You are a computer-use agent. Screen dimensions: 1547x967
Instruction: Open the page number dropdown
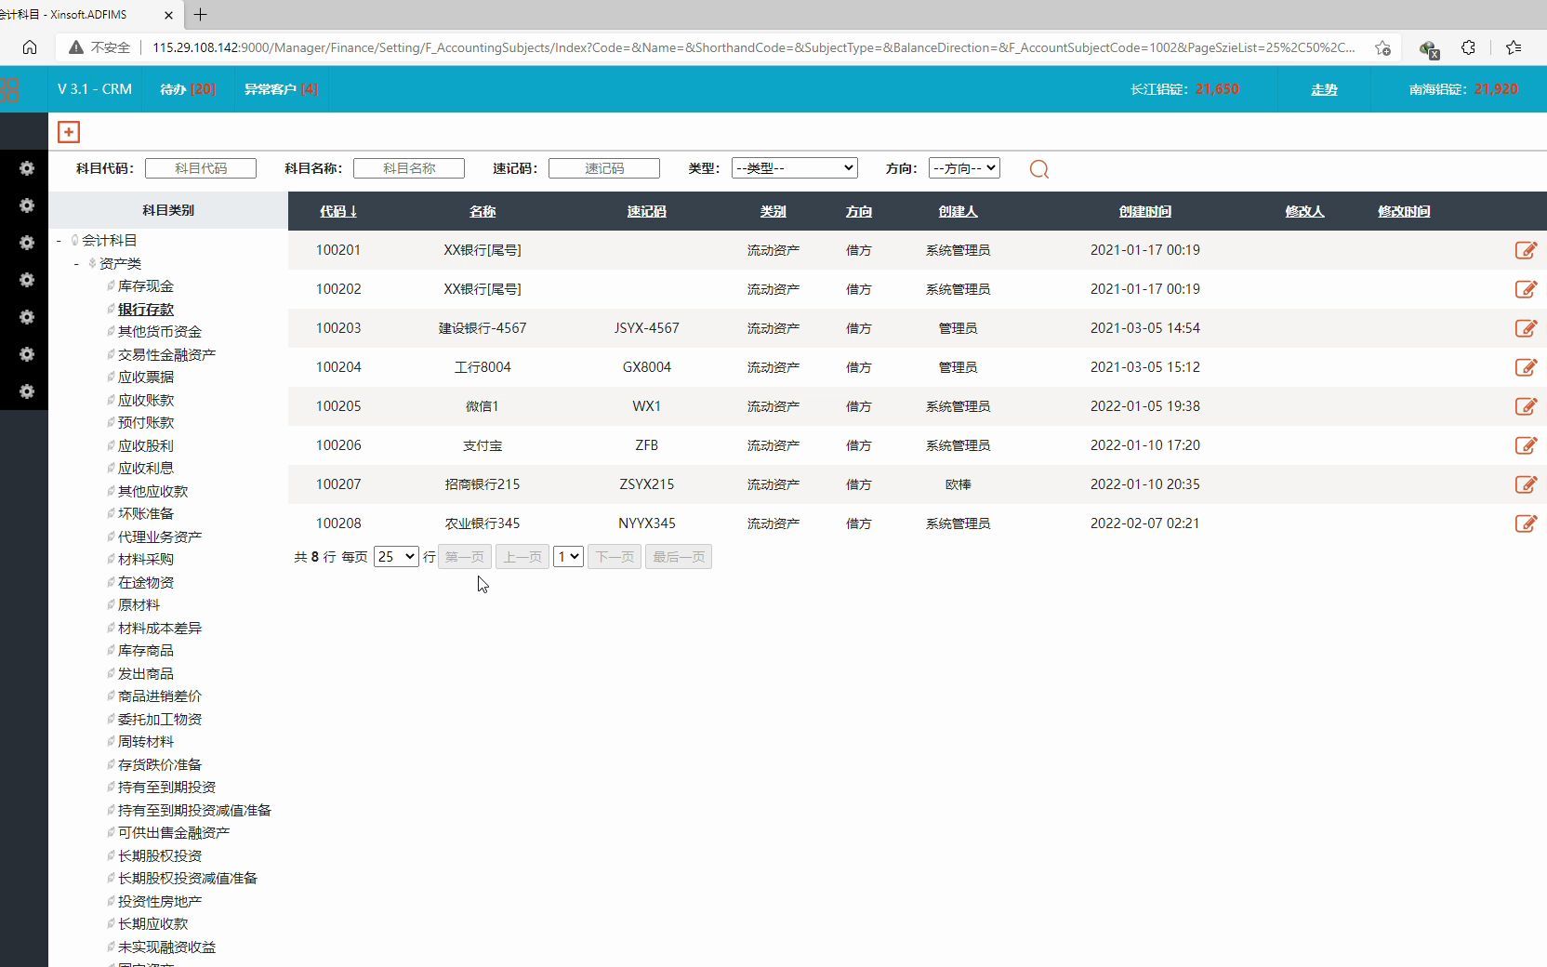(x=568, y=557)
